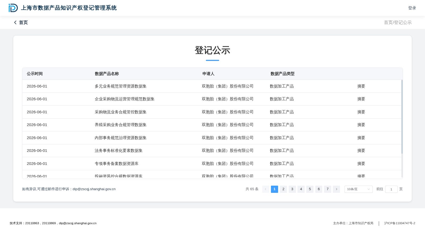The image size is (425, 229).
Task: Click the table vertical scrollbar
Action: coord(402,116)
